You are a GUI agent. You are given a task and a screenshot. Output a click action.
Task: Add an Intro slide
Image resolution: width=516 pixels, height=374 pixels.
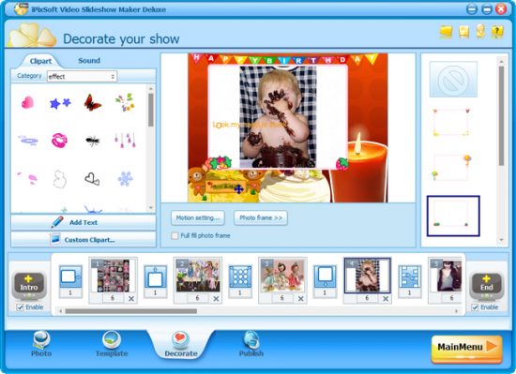pos(29,284)
